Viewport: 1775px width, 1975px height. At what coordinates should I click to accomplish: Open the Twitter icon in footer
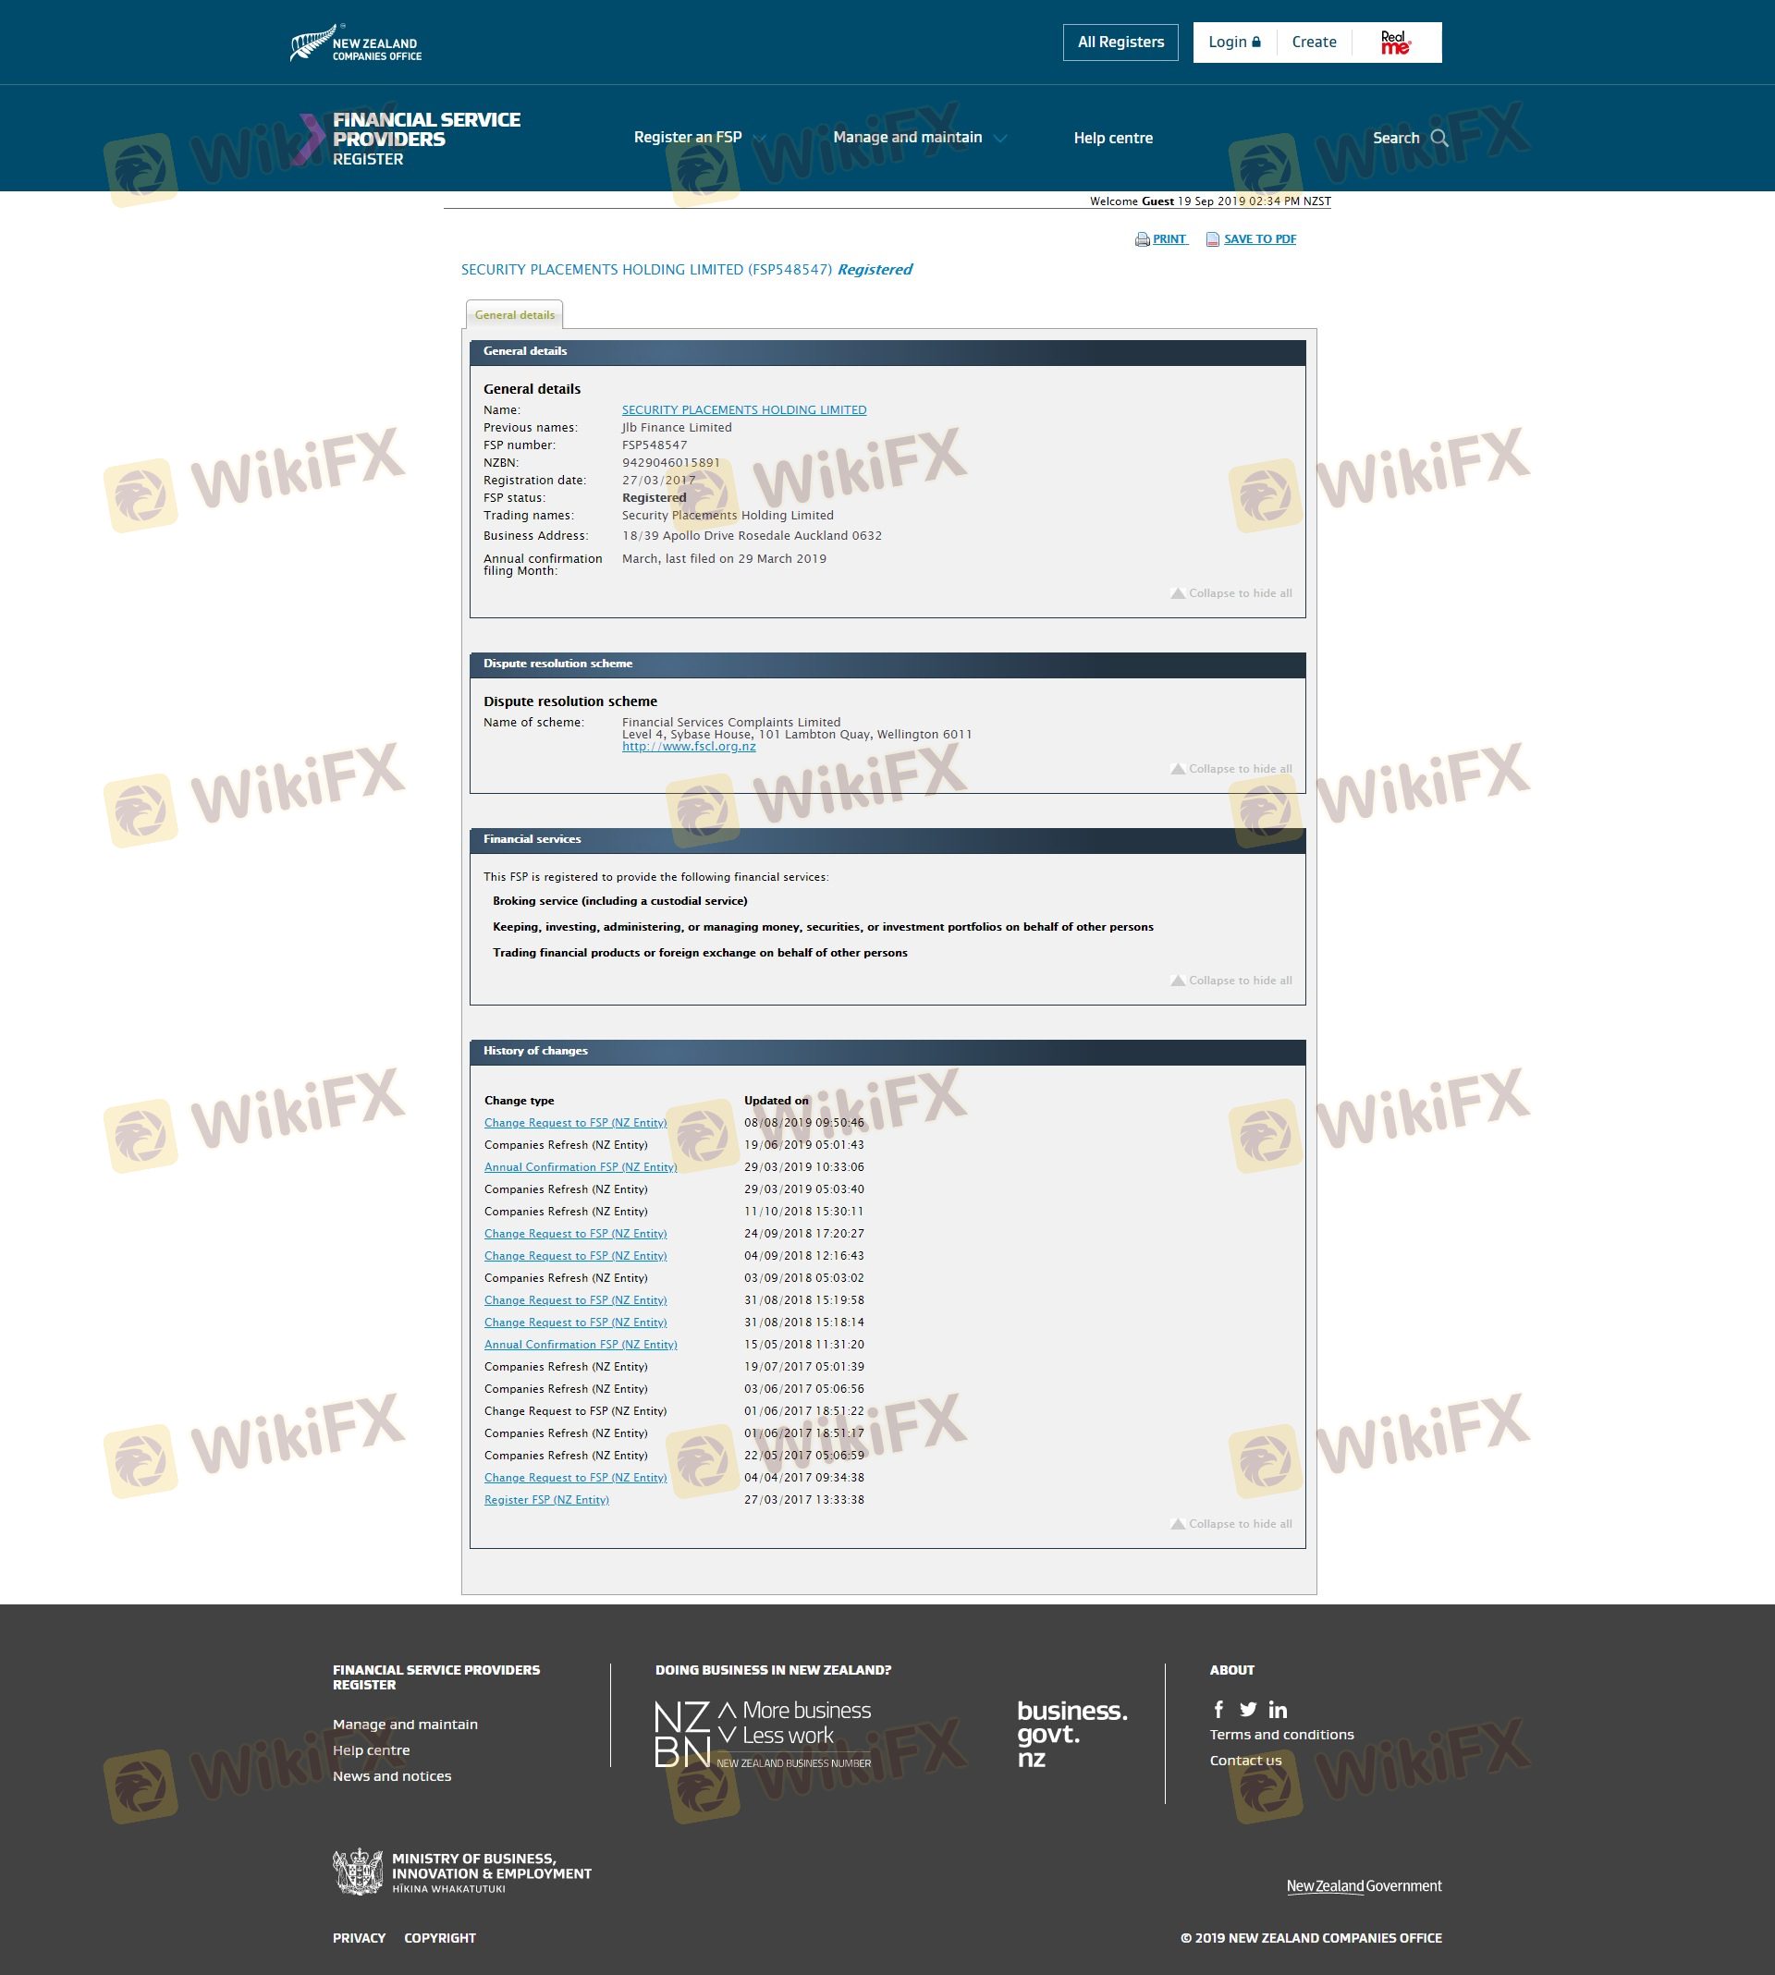[x=1247, y=1709]
